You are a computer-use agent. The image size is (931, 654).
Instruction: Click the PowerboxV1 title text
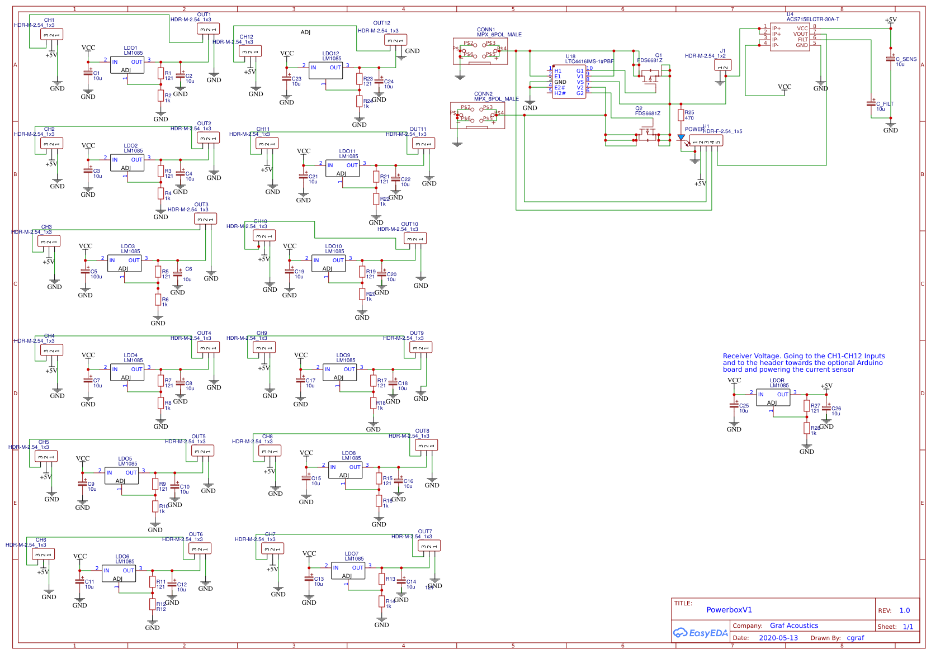pyautogui.click(x=729, y=610)
